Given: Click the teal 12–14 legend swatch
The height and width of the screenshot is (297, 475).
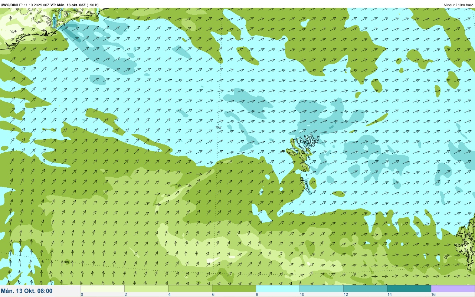Looking at the screenshot, I should click(x=366, y=288).
